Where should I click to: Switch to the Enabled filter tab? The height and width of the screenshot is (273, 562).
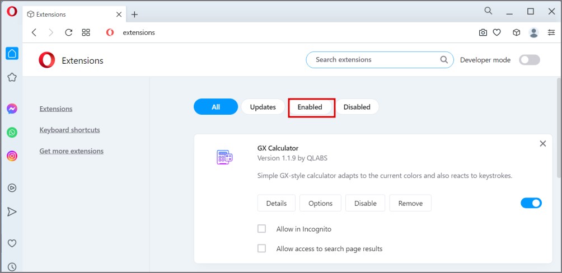pos(310,107)
